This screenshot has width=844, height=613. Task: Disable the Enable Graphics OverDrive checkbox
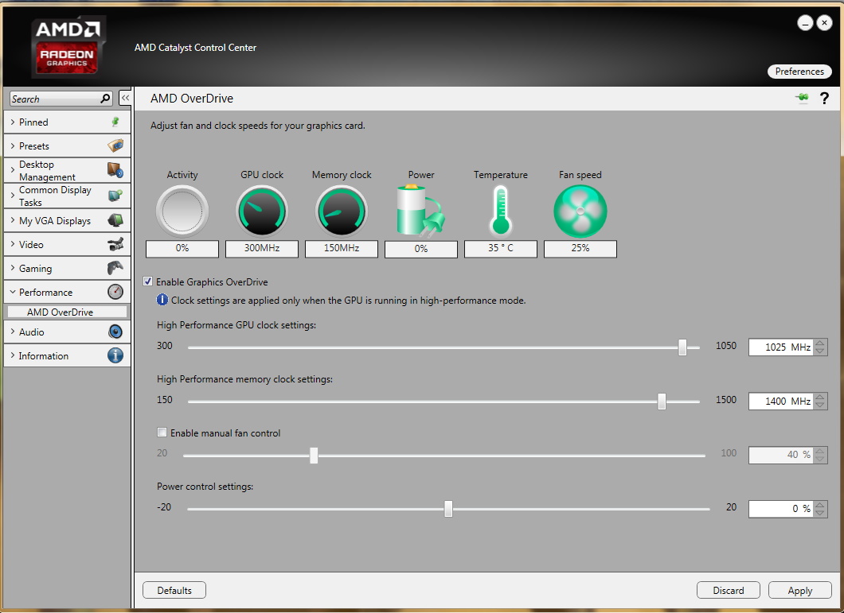pos(147,281)
